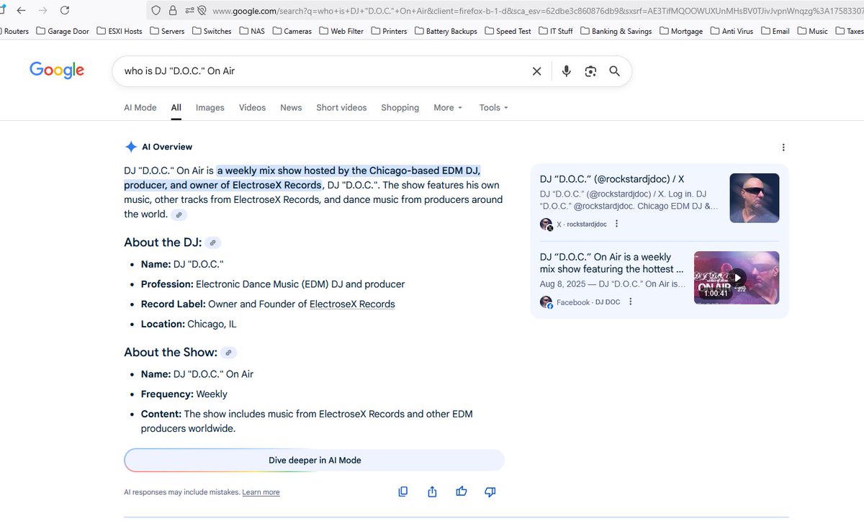This screenshot has width=864, height=526.
Task: Open three-dot menu on X rockstardjdoc source
Action: click(x=616, y=224)
